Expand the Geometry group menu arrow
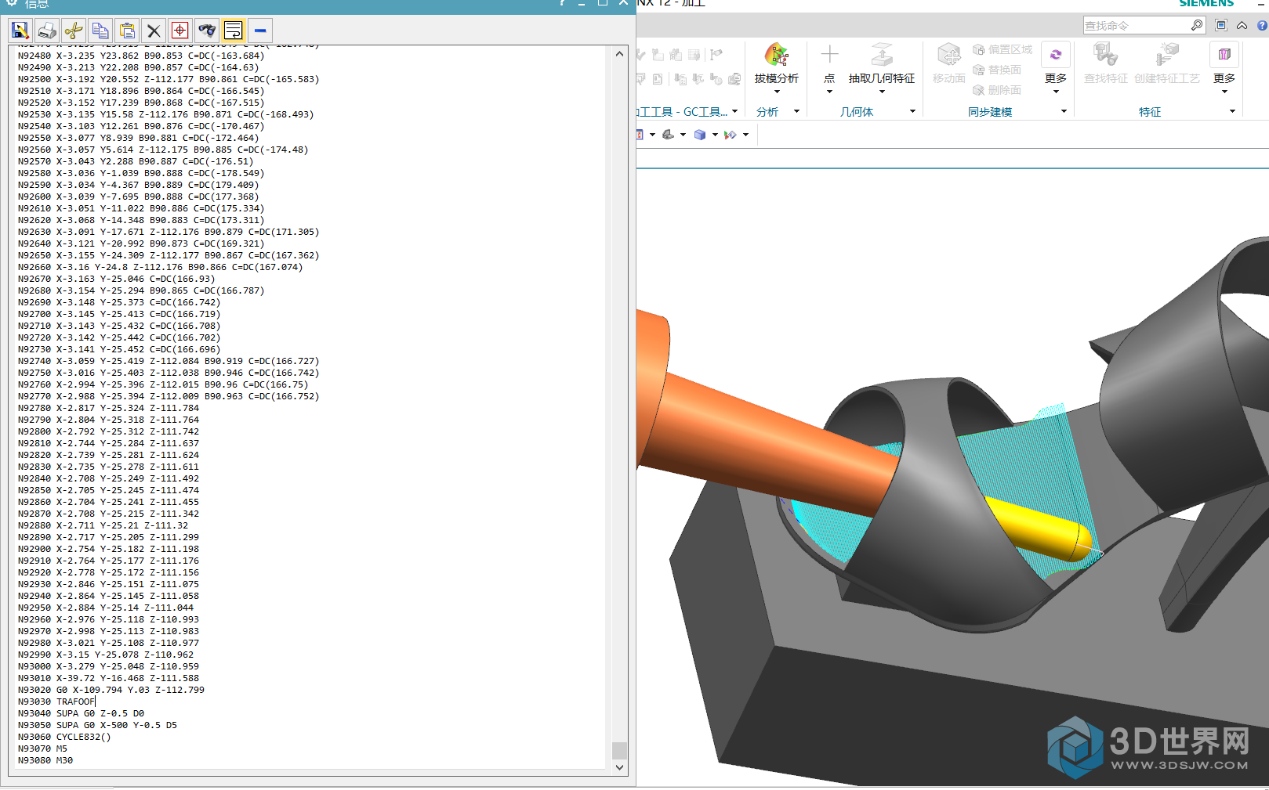 [912, 111]
